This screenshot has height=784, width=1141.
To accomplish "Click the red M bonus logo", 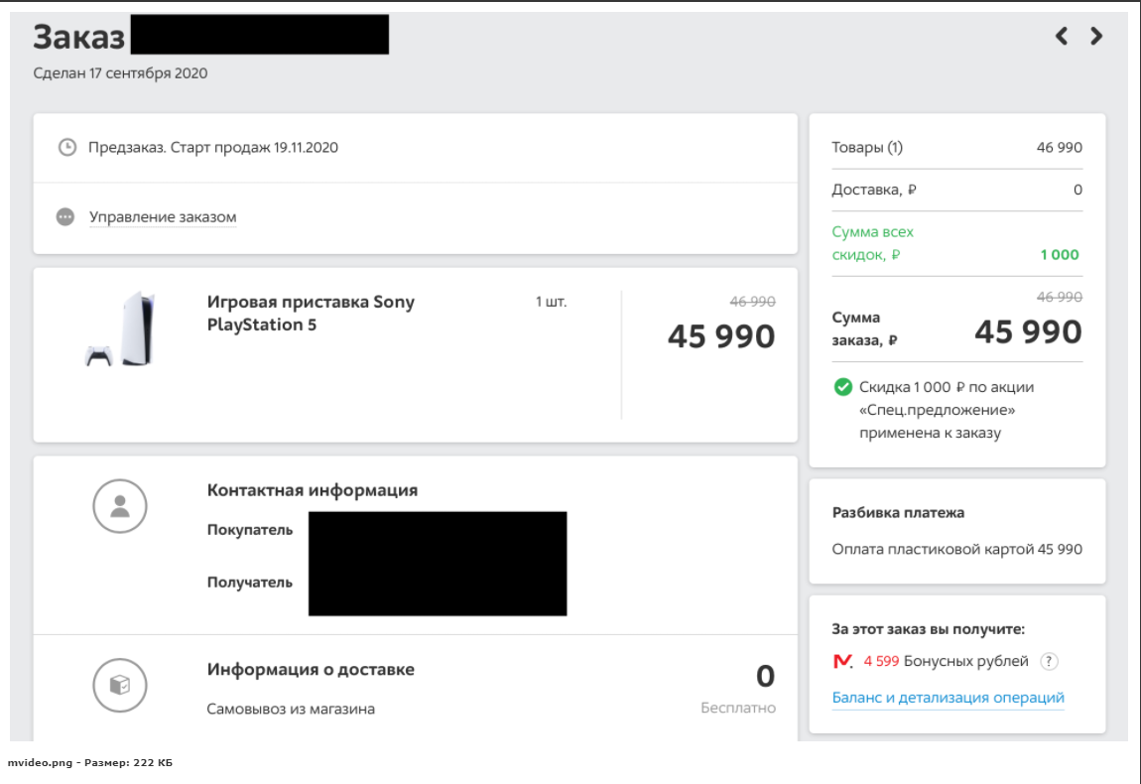I will coord(843,662).
